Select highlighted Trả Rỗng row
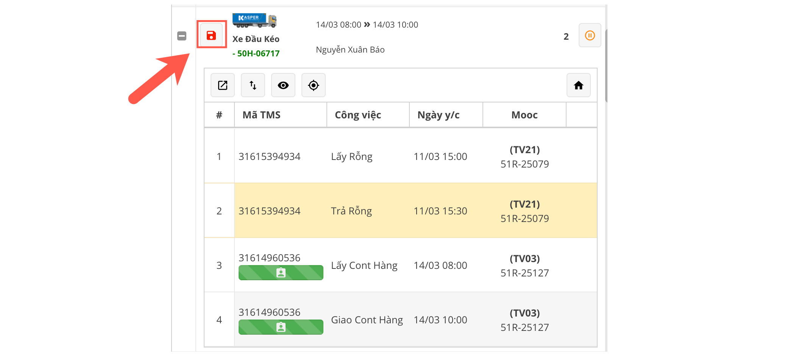Image resolution: width=793 pixels, height=360 pixels. click(x=351, y=211)
